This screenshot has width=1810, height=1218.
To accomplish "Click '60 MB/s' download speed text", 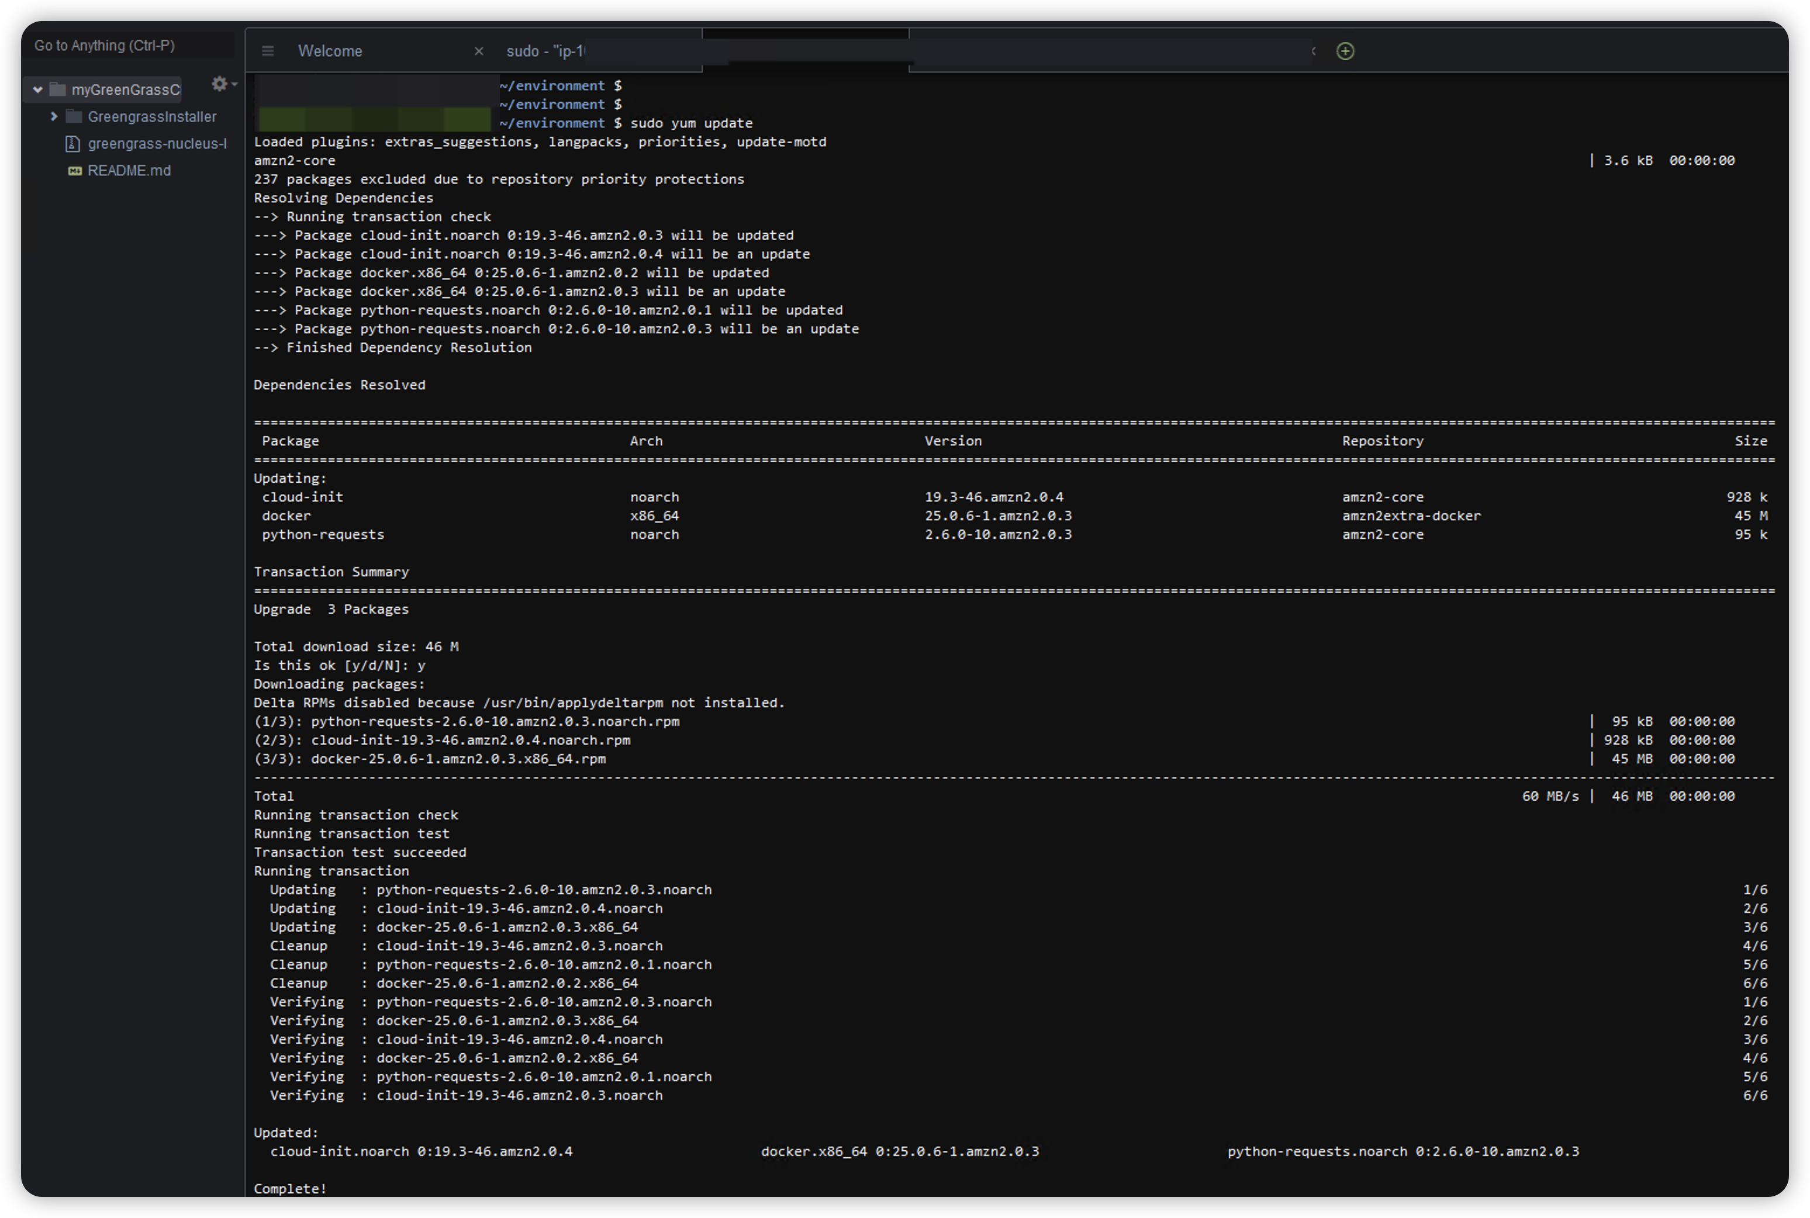I will coord(1550,796).
